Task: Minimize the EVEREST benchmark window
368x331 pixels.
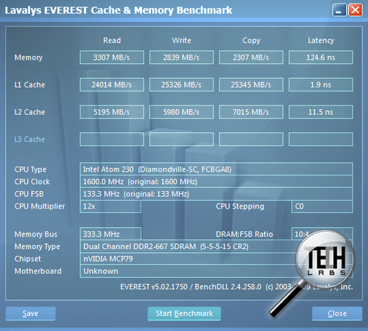Action: [x=339, y=10]
